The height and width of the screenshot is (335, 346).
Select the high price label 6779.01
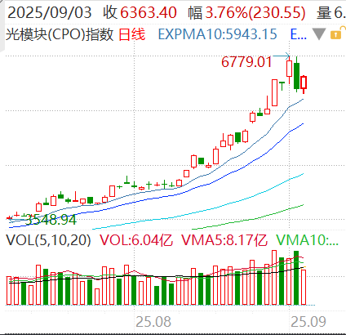[x=246, y=62]
